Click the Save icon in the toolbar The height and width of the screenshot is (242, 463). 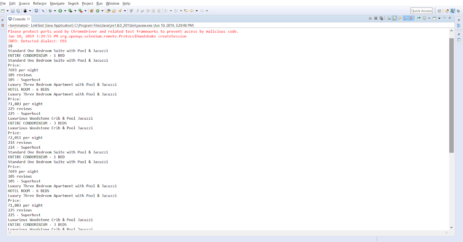[12, 11]
